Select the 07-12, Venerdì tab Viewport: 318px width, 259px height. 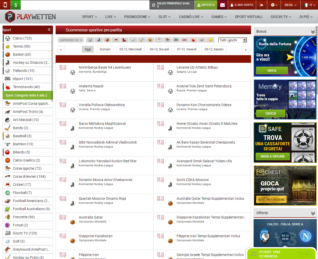coord(187,49)
